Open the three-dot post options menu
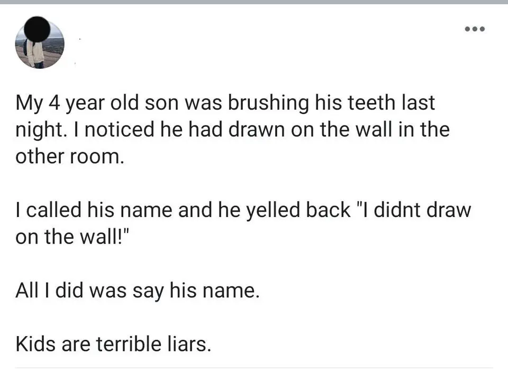508x370 pixels. [x=475, y=29]
